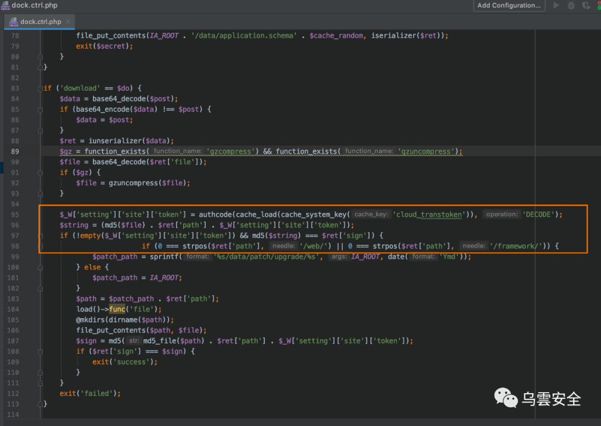Image resolution: width=601 pixels, height=426 pixels.
Task: Close the dock.ctrl.php tab
Action: pos(68,22)
